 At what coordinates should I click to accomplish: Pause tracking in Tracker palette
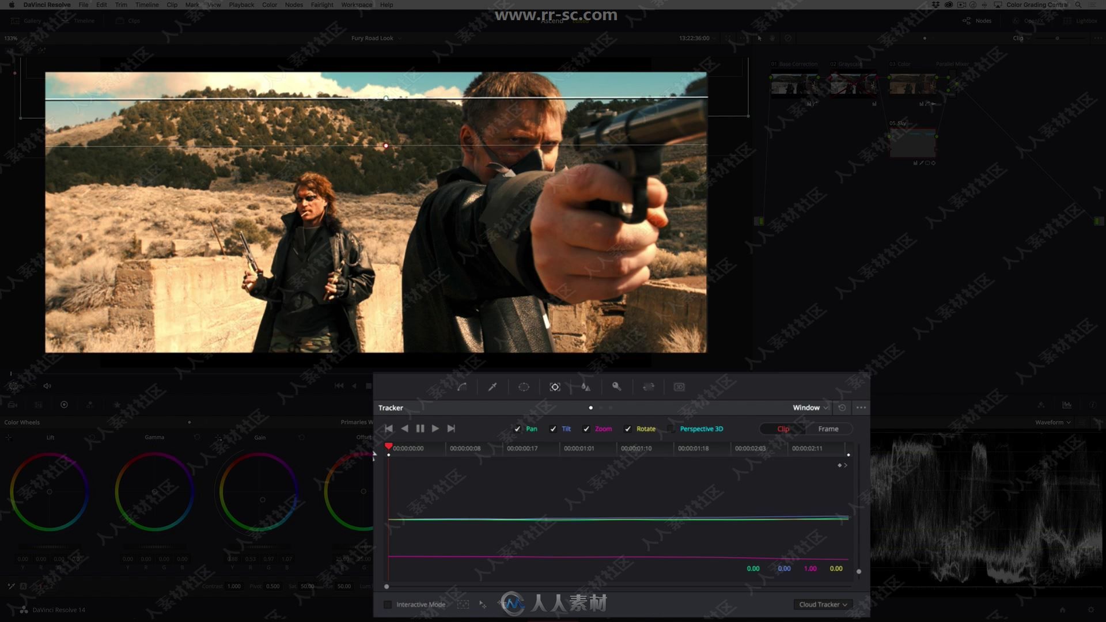click(x=420, y=428)
